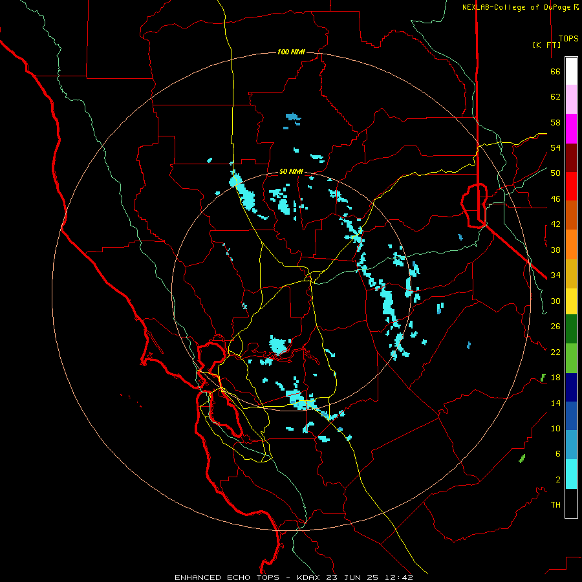This screenshot has height=582, width=582.
Task: Click the medium blue 18 legend swatch
Action: pos(571,416)
